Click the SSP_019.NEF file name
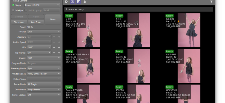This screenshot has height=103, width=225. [x=123, y=27]
